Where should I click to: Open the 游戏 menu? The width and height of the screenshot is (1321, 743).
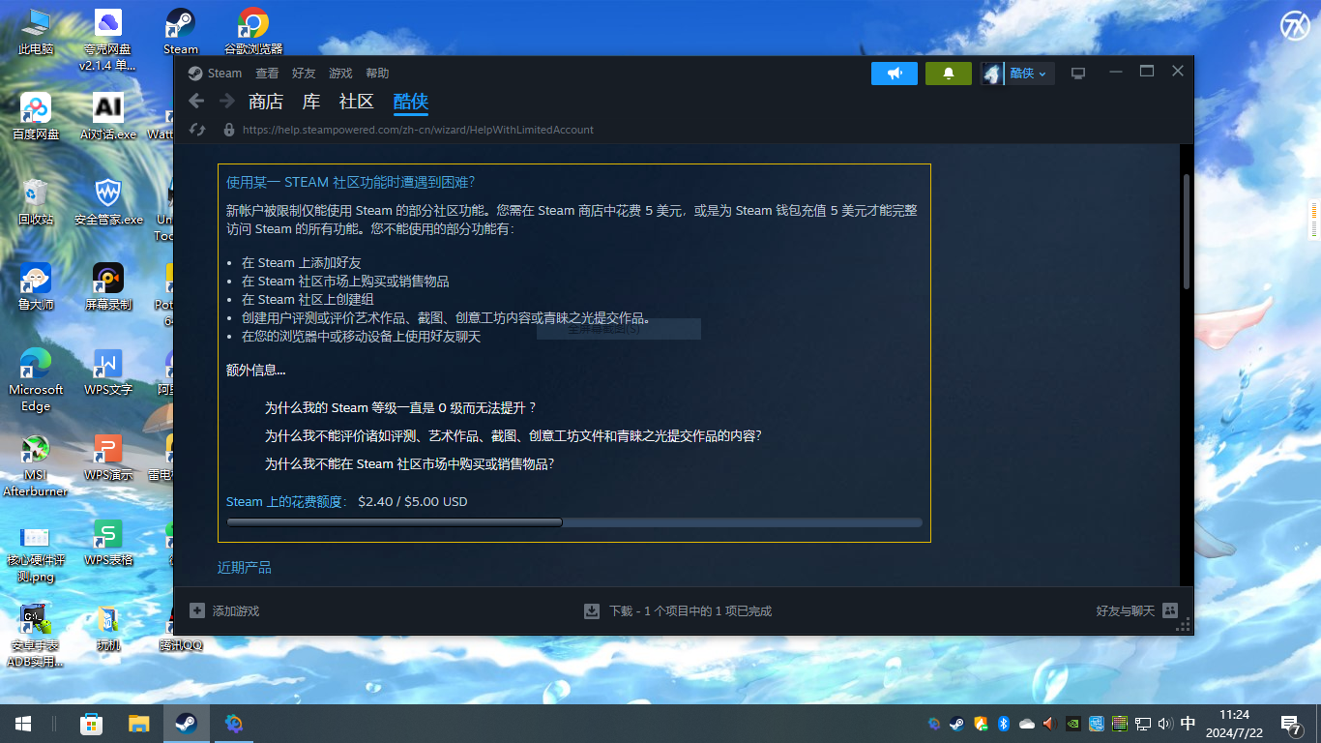(x=340, y=74)
